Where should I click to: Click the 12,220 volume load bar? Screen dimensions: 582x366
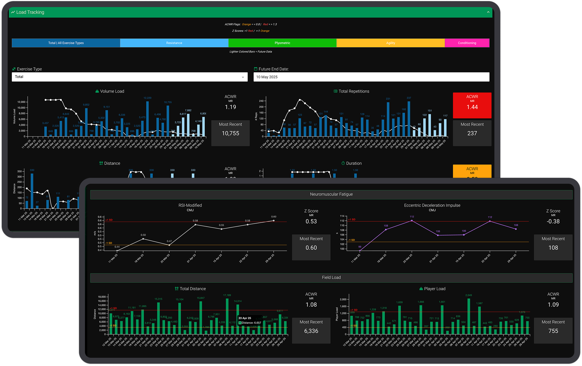click(147, 119)
